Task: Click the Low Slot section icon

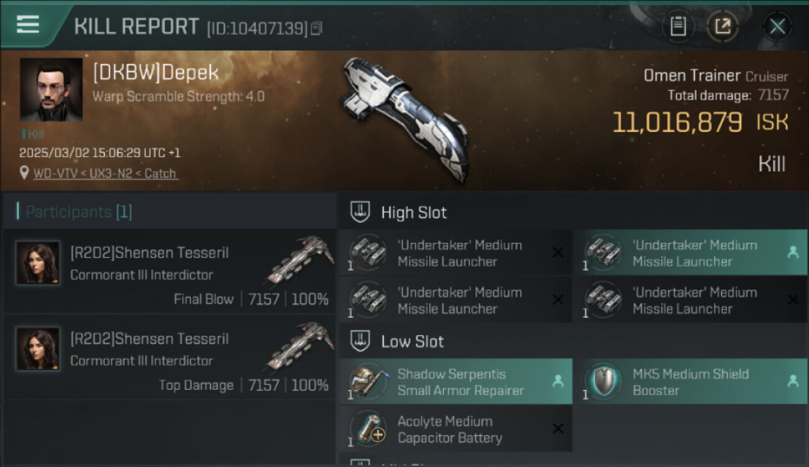Action: 359,341
